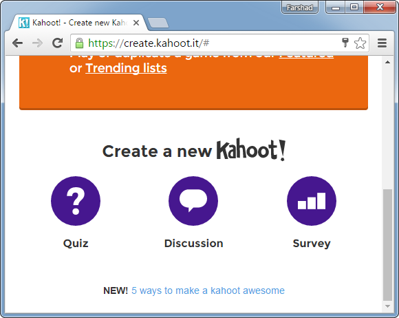Click the Quiz label
The image size is (399, 318).
tap(76, 244)
